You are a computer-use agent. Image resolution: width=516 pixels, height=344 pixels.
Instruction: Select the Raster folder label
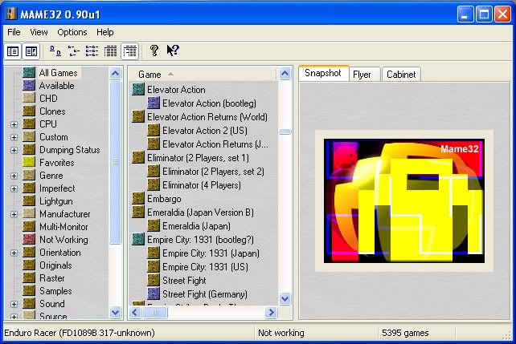(52, 278)
